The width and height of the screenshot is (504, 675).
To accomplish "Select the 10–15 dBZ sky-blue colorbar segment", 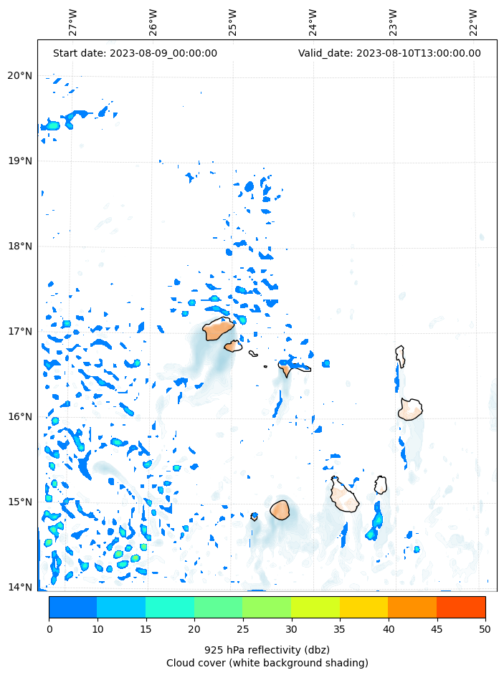I will point(121,607).
